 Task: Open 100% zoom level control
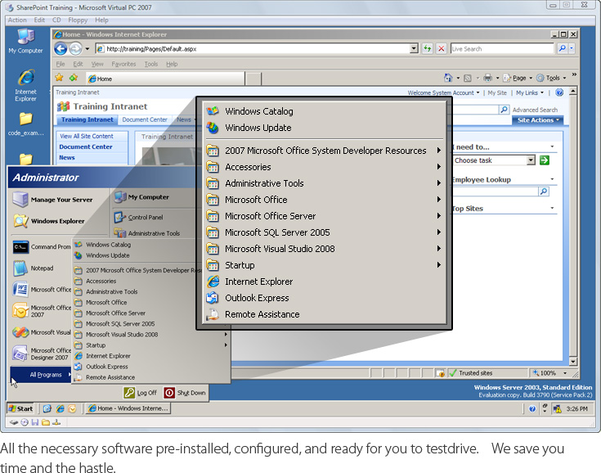(x=549, y=373)
